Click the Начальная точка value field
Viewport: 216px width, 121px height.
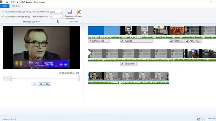point(55,12)
